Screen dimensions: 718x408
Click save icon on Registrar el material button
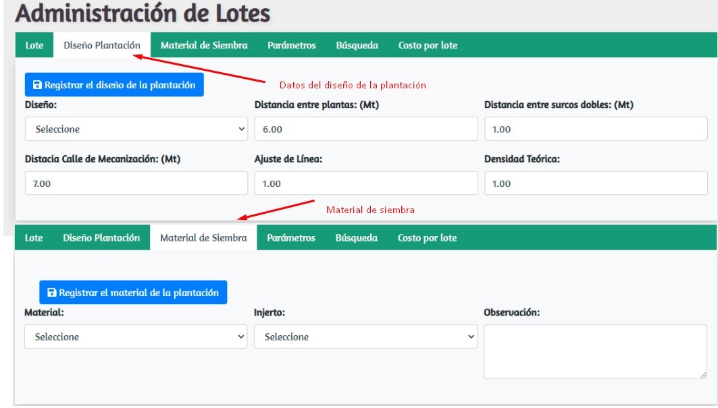pos(51,293)
